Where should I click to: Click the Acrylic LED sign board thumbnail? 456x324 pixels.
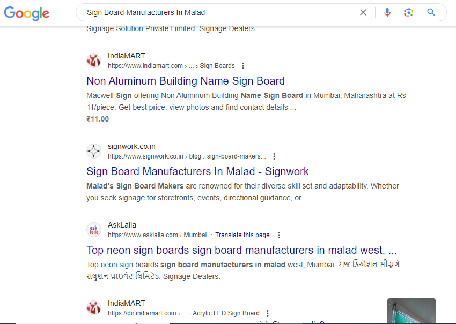point(411,311)
